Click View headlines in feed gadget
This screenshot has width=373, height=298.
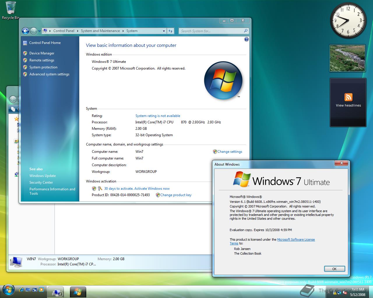(348, 105)
